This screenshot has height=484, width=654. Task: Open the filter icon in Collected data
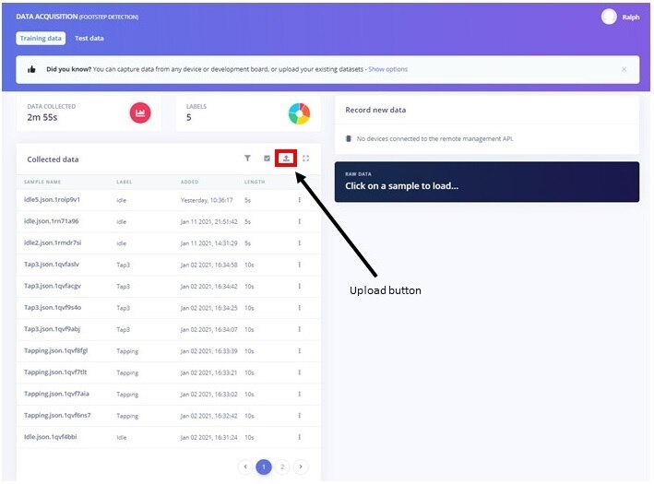(247, 158)
